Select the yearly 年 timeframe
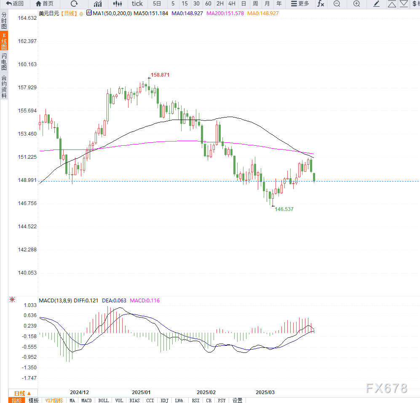This screenshot has height=403, width=420. (x=279, y=4)
